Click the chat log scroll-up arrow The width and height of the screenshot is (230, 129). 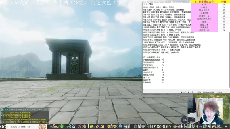pyautogui.click(x=1, y=115)
